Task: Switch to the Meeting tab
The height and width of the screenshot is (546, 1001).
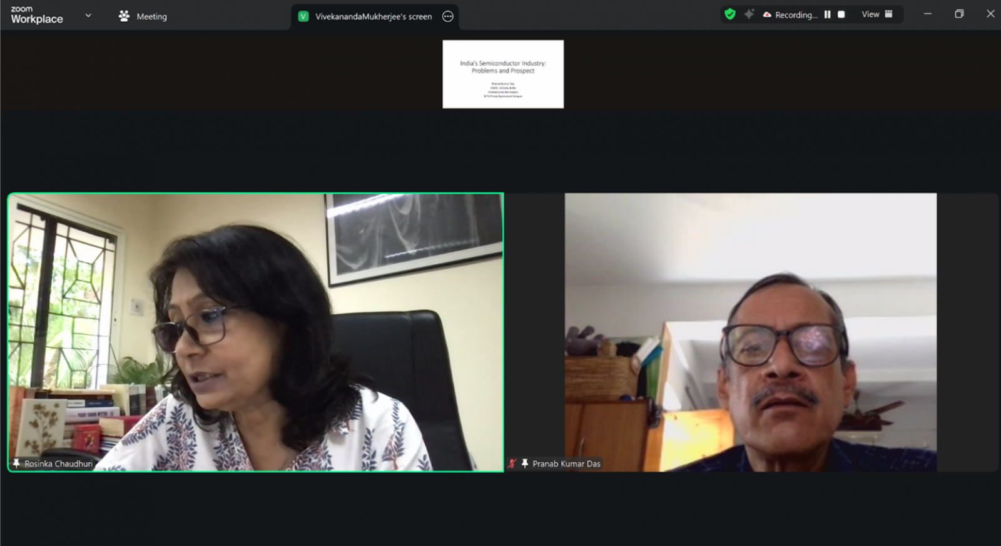Action: pyautogui.click(x=151, y=17)
